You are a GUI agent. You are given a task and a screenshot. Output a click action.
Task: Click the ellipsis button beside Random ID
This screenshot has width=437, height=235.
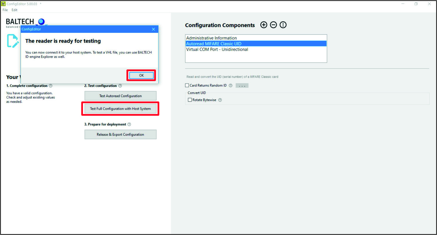242,86
